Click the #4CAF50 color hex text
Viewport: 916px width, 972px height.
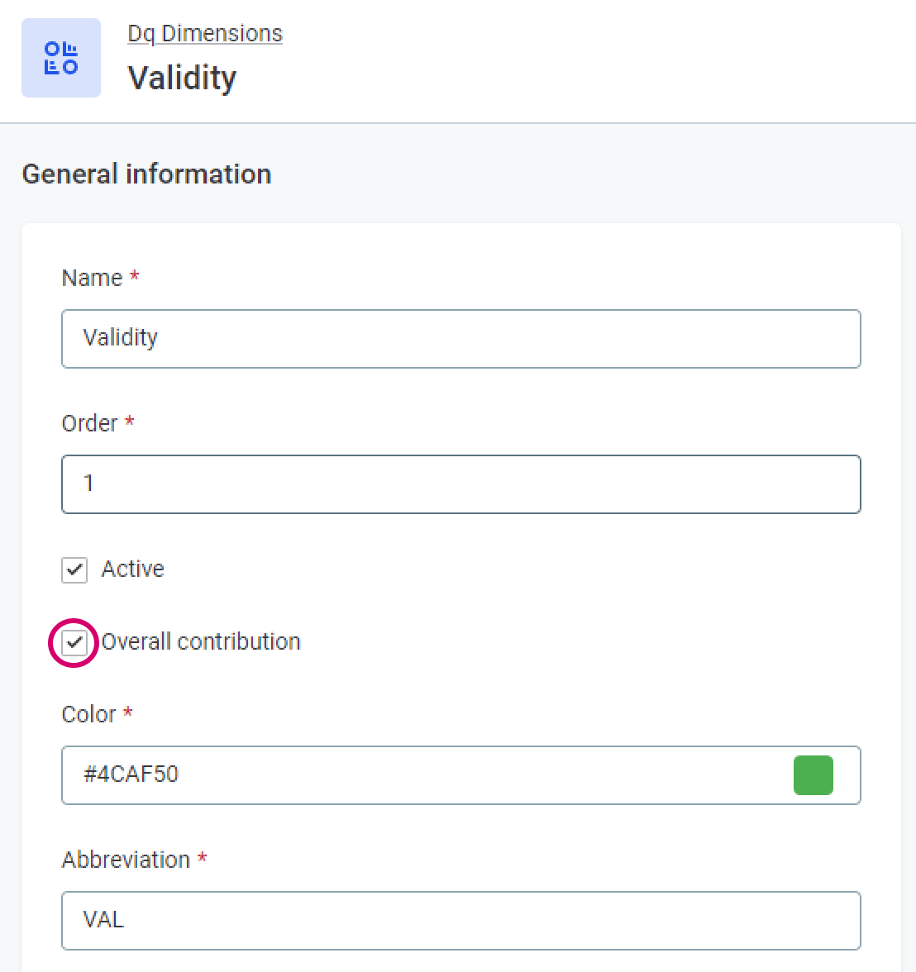tap(131, 774)
